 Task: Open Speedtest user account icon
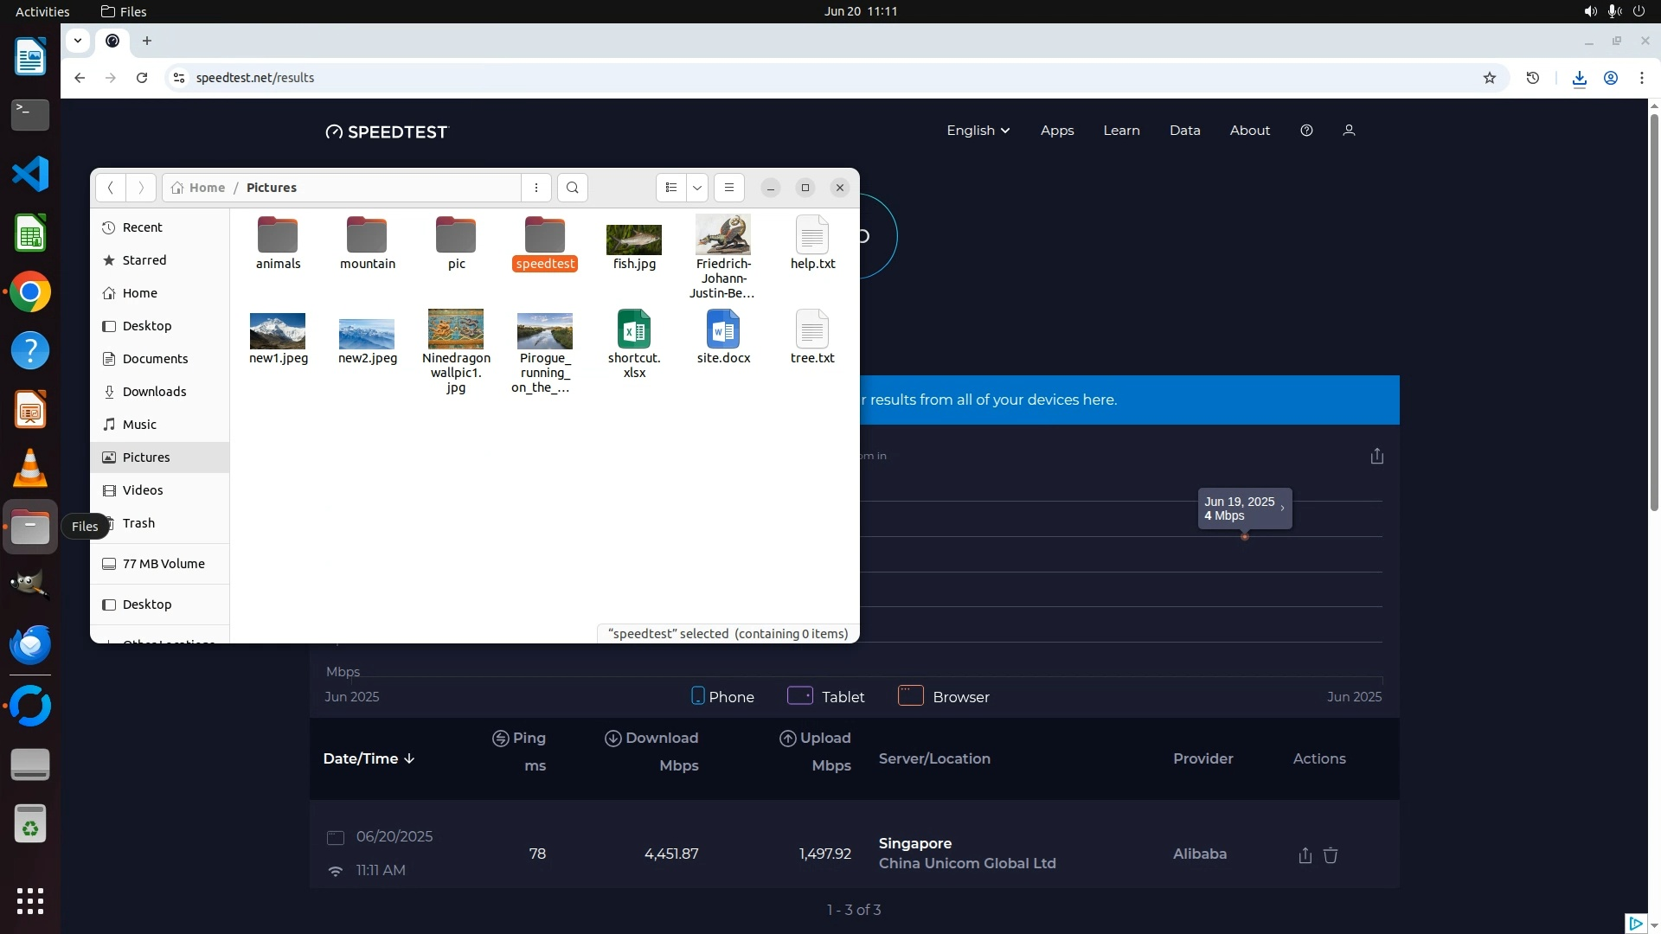(x=1348, y=131)
